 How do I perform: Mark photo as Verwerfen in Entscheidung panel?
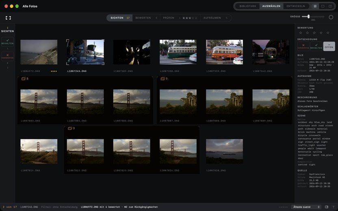(303, 46)
